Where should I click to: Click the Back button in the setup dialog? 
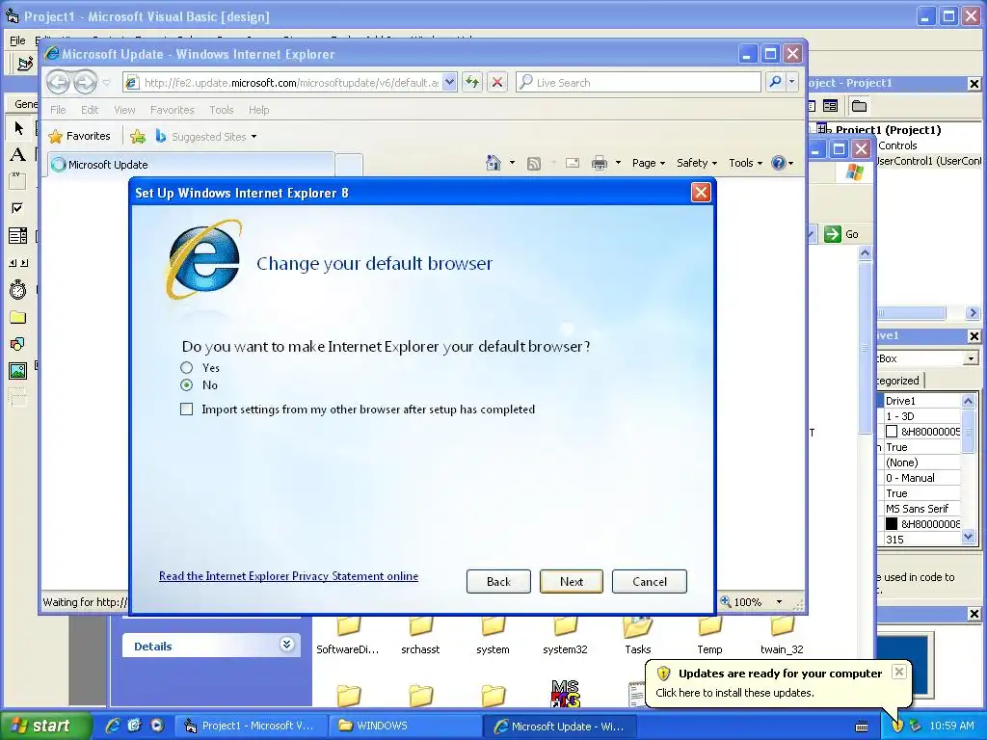click(498, 581)
